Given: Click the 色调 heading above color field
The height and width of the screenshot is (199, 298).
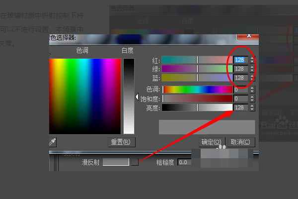Looking at the screenshot, I should (82, 50).
